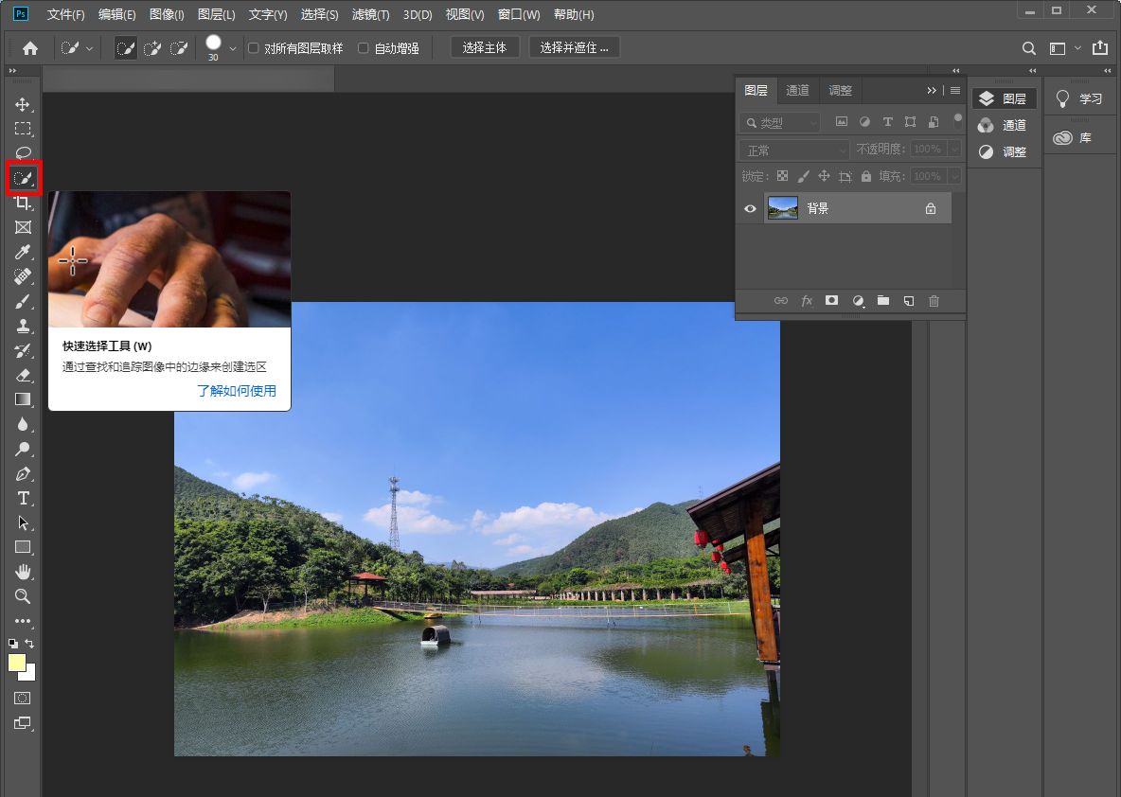Choose New selection mode button
This screenshot has width=1121, height=797.
(x=126, y=48)
